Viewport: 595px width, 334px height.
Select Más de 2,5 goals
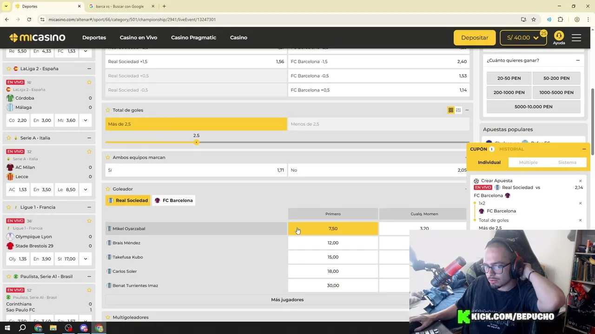[x=196, y=124]
